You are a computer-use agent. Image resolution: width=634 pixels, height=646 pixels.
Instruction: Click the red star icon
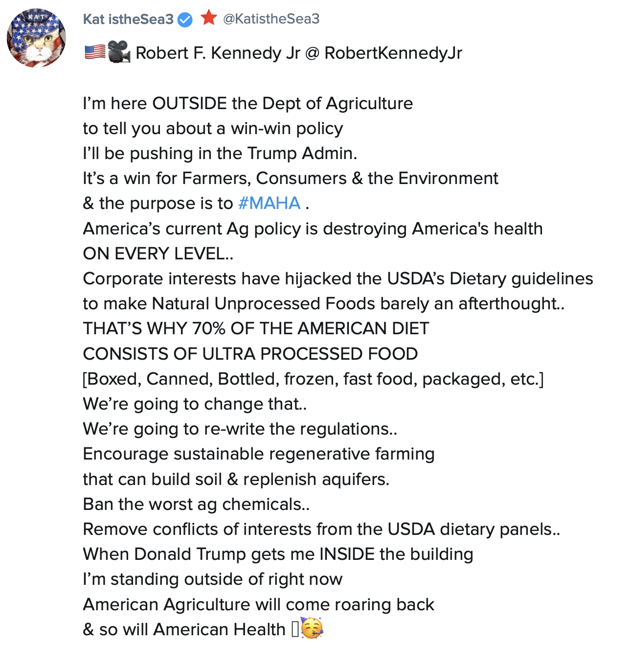[x=209, y=18]
